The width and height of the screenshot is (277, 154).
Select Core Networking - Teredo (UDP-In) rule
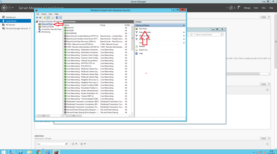click(x=97, y=96)
